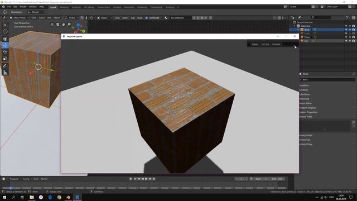Toggle eye visibility for Collection row
This screenshot has height=201, width=357.
point(350,26)
